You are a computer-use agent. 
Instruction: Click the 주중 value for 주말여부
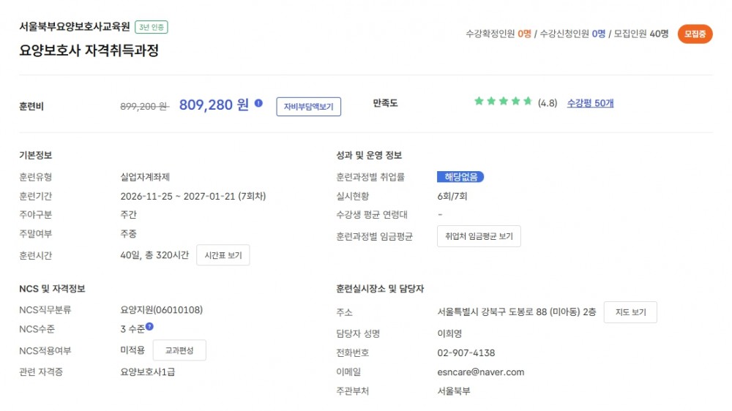pyautogui.click(x=128, y=234)
